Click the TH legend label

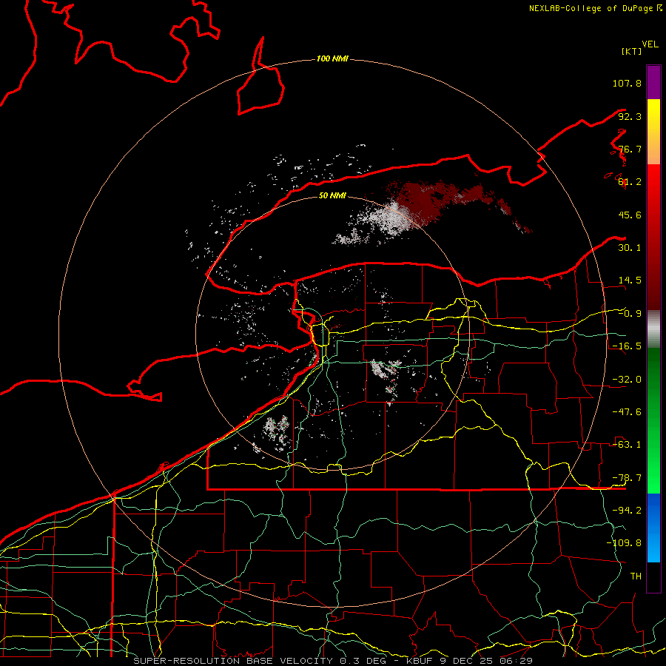tap(636, 576)
